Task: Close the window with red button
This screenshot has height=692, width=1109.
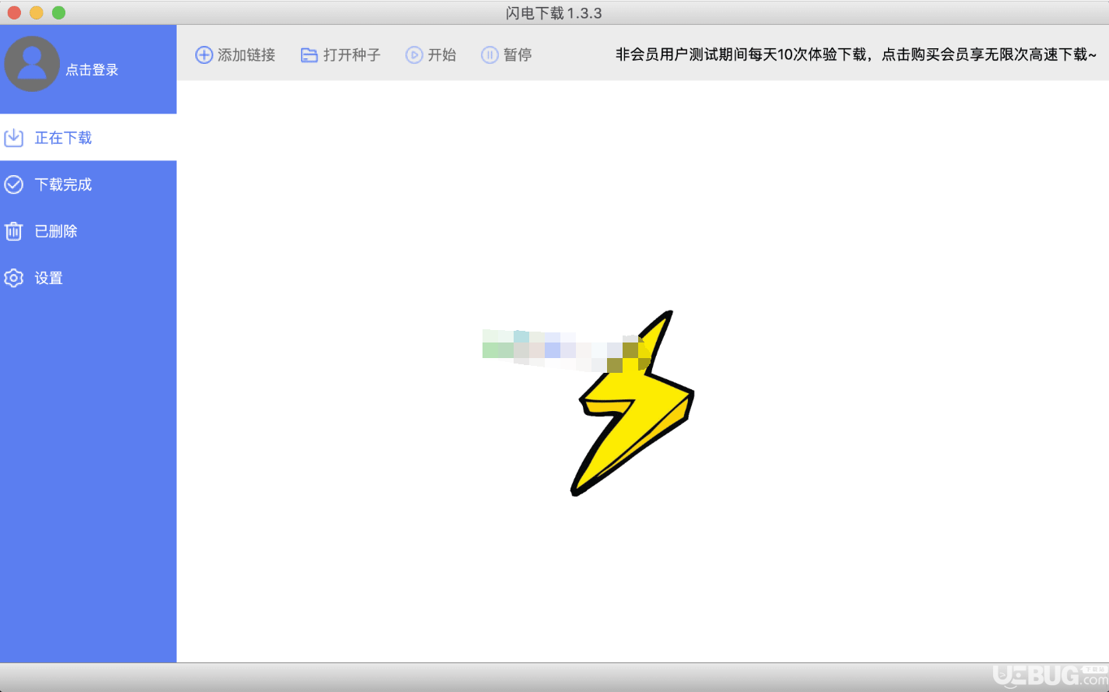Action: pyautogui.click(x=14, y=12)
